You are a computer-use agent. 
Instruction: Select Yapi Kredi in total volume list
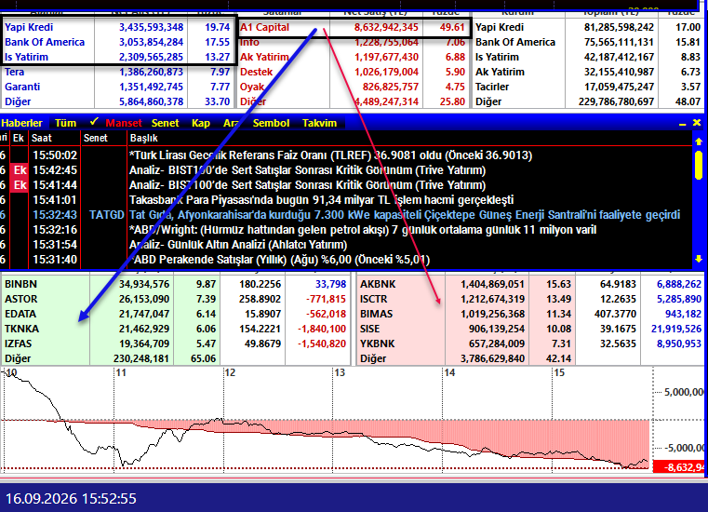pyautogui.click(x=500, y=27)
